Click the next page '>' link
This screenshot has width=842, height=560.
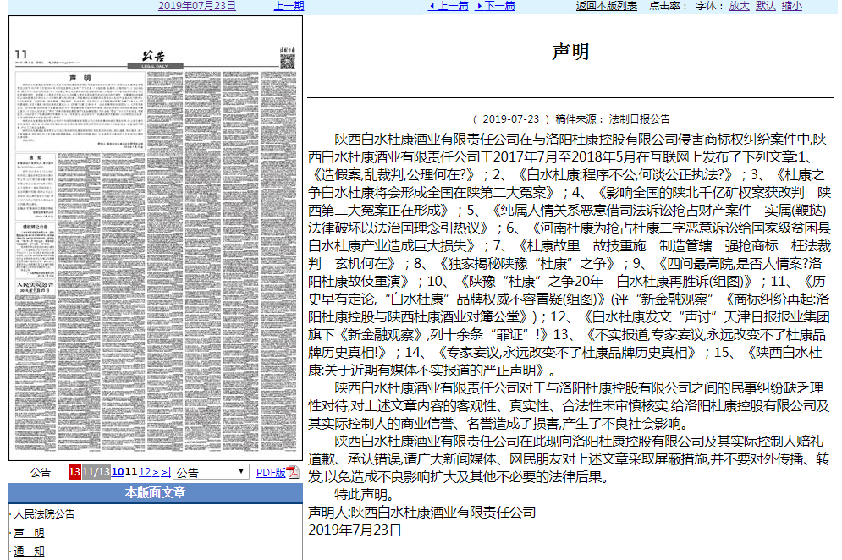(156, 472)
